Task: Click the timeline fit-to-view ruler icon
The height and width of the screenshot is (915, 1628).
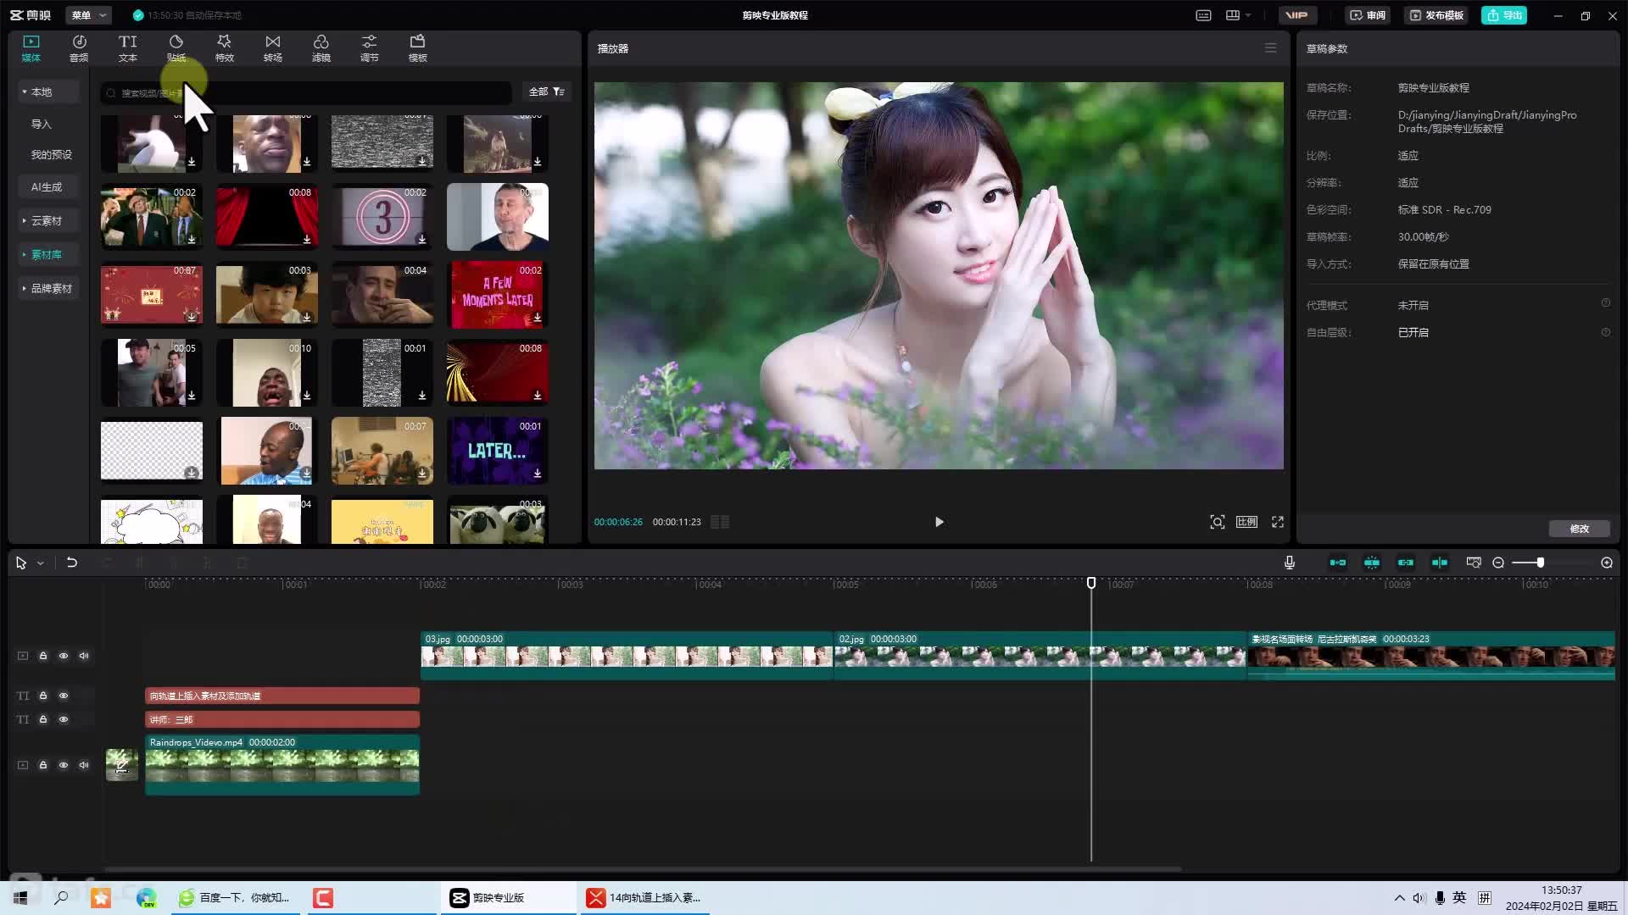Action: [1474, 563]
